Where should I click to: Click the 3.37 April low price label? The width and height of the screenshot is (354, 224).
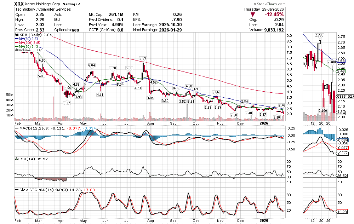pos(66,103)
